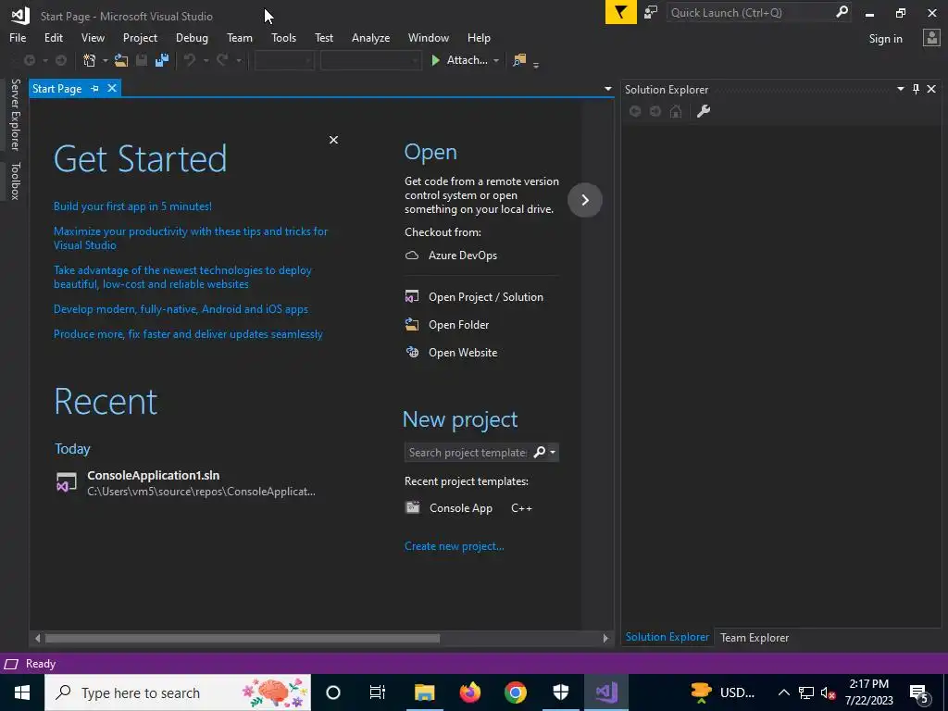Open the Solution Platforms combo box
This screenshot has width=948, height=711.
tap(370, 60)
